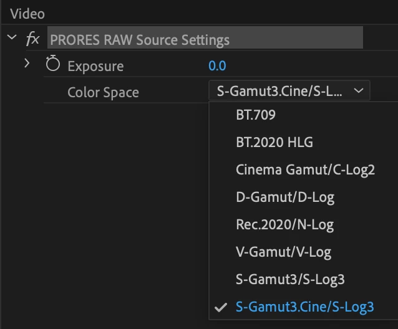398x329 pixels.
Task: Collapse PRORES RAW Source Settings effect
Action: (12, 37)
